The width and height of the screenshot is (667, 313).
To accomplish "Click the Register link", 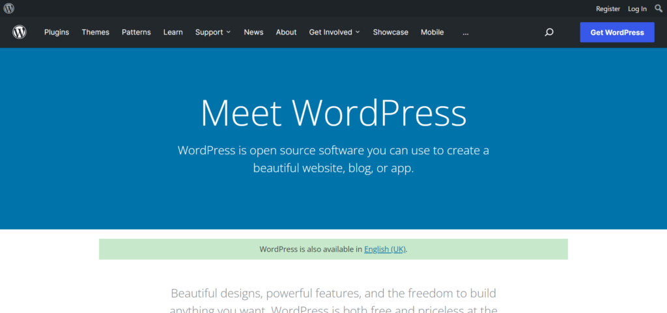I will coord(608,8).
